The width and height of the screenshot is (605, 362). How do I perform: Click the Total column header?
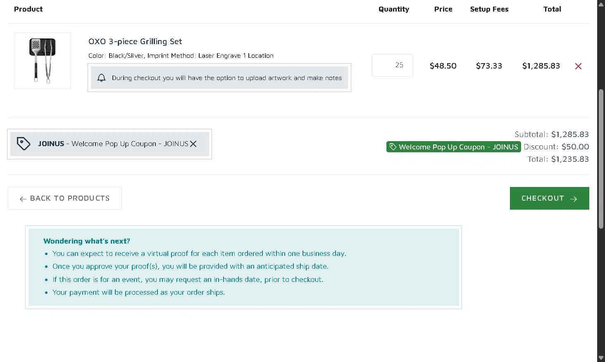tap(552, 9)
